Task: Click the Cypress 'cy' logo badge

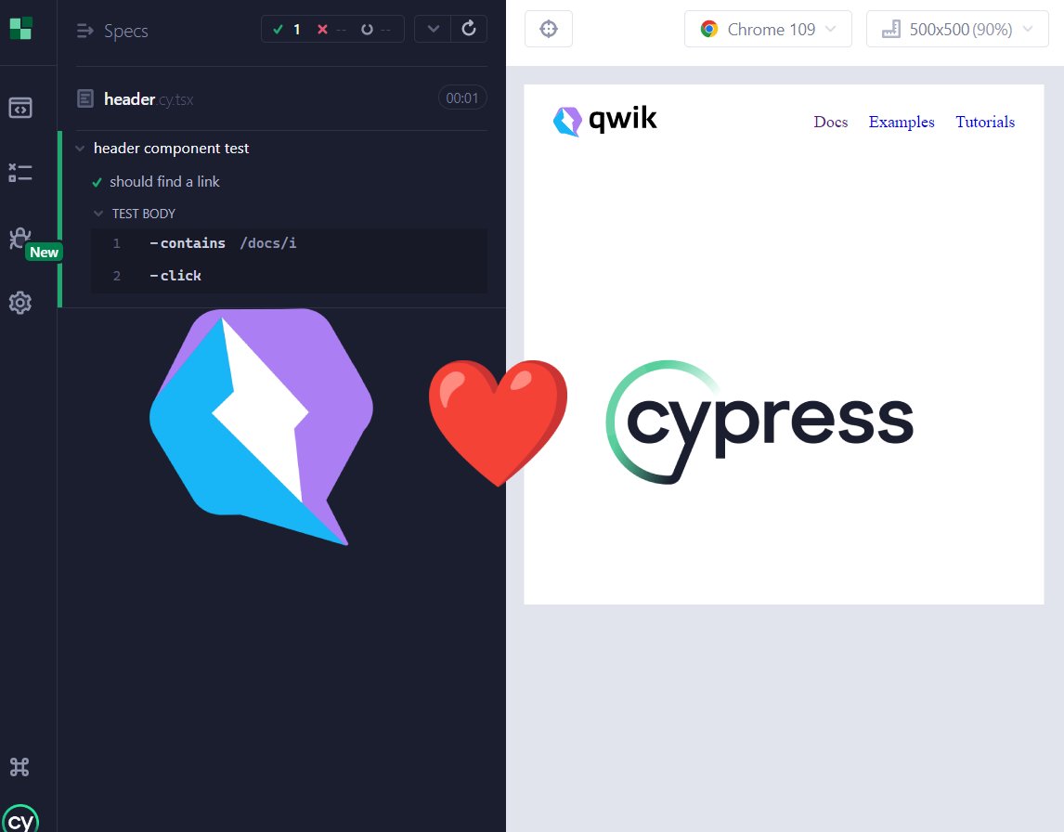Action: tap(20, 820)
